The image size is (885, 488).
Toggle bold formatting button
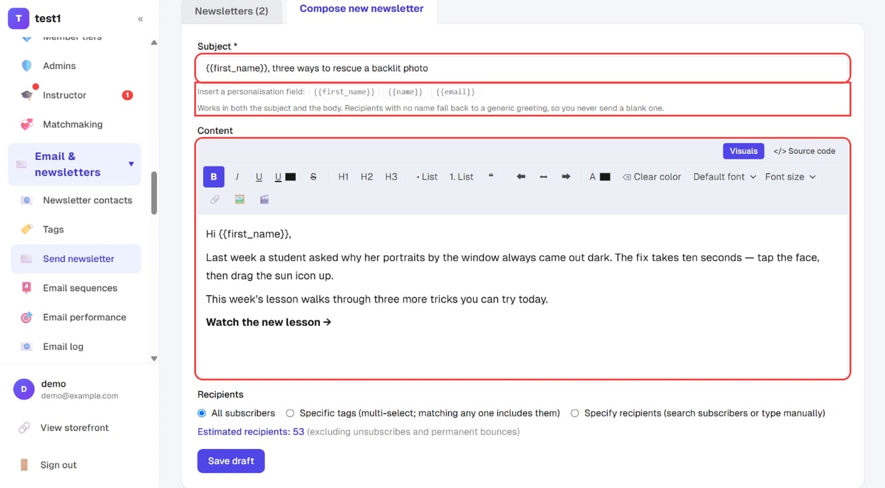[x=214, y=177]
